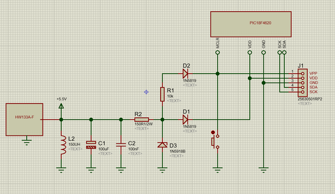Select the C2 capacitor symbol

pyautogui.click(x=121, y=145)
